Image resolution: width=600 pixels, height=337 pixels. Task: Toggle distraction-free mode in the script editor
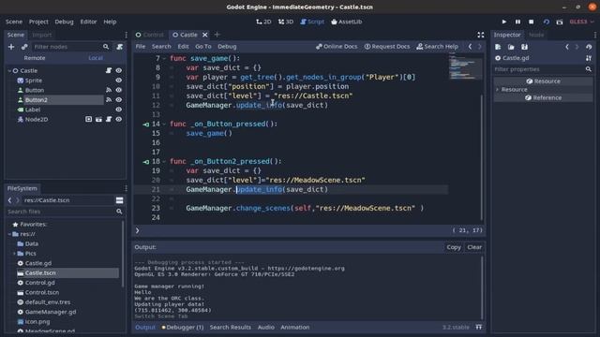point(481,35)
